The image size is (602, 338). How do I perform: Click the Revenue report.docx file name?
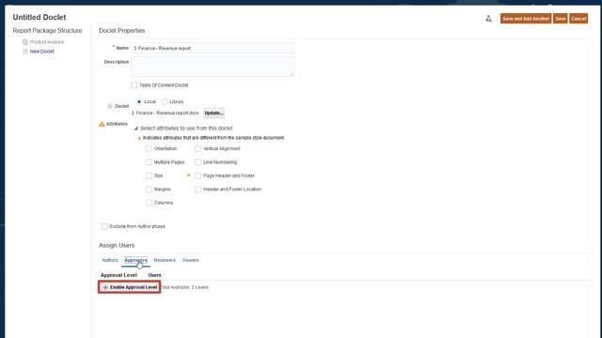pyautogui.click(x=166, y=113)
